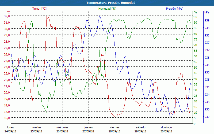Click the 'hPa' unit label on the pressure axis

[x=207, y=12]
